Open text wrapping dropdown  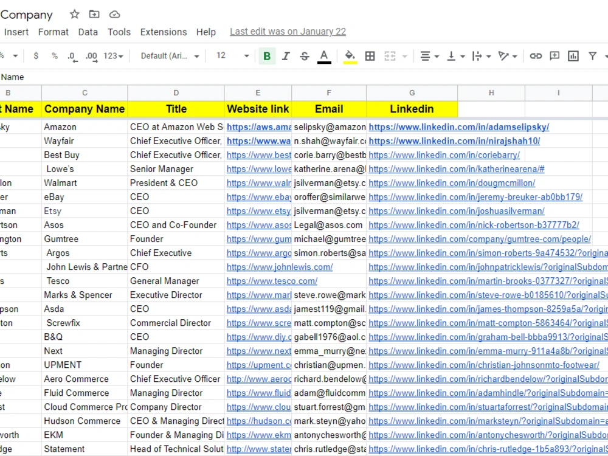481,56
